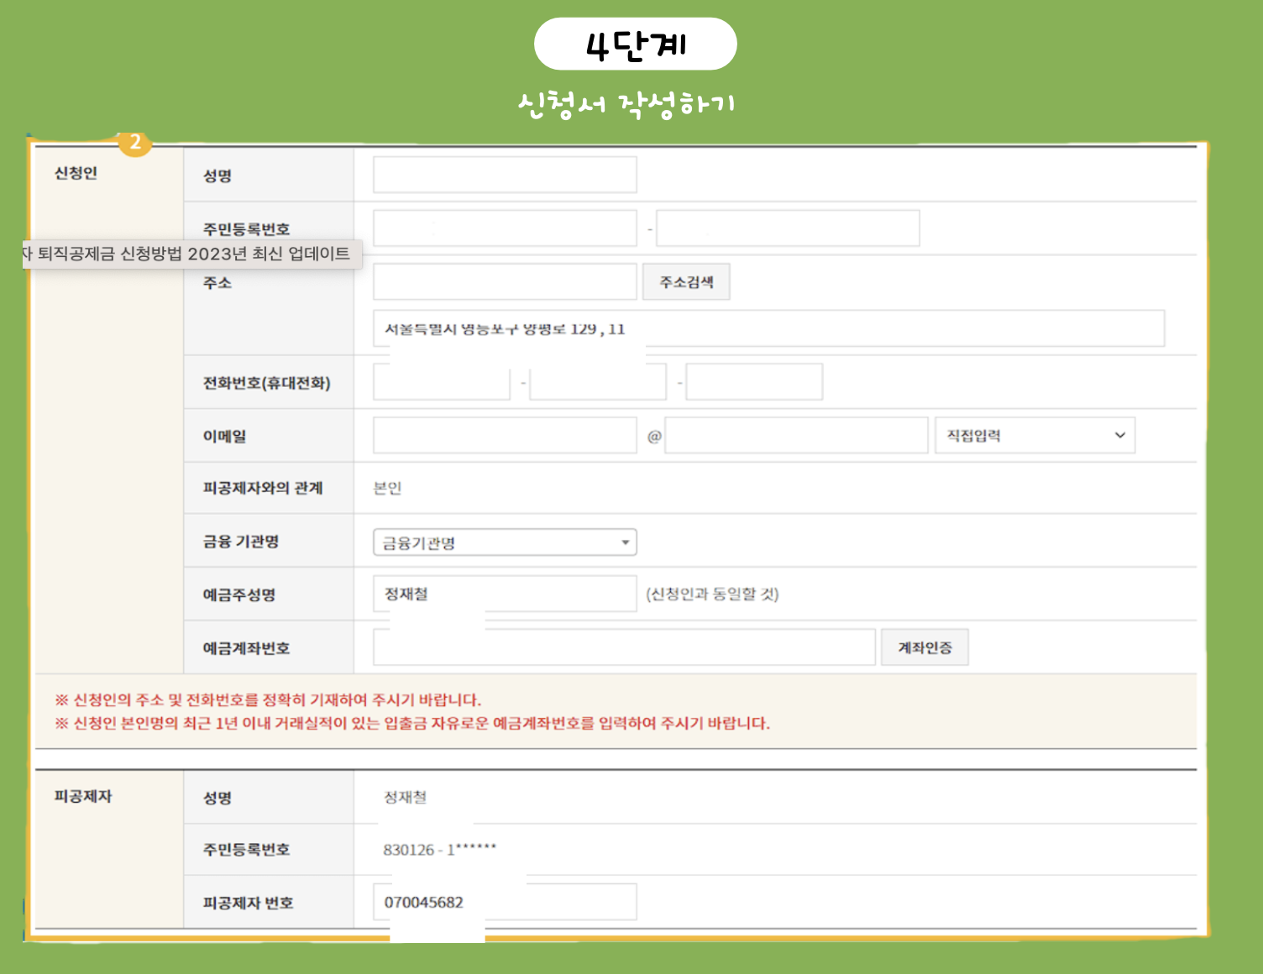Click the 신청인 section heading
The height and width of the screenshot is (974, 1263).
pos(76,173)
